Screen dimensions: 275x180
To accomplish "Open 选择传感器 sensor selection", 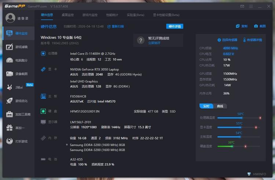I will pos(227,40).
